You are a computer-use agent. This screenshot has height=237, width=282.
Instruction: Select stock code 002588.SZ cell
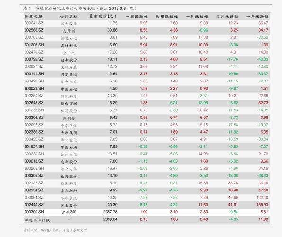click(x=34, y=30)
